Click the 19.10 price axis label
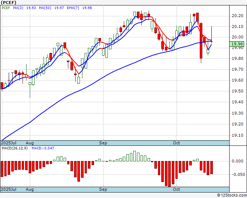The width and height of the screenshot is (247, 198). tap(238, 135)
